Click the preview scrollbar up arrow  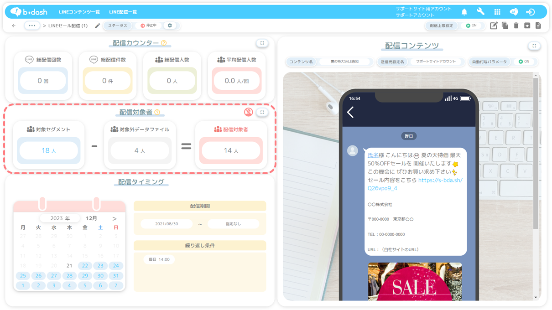pos(536,76)
